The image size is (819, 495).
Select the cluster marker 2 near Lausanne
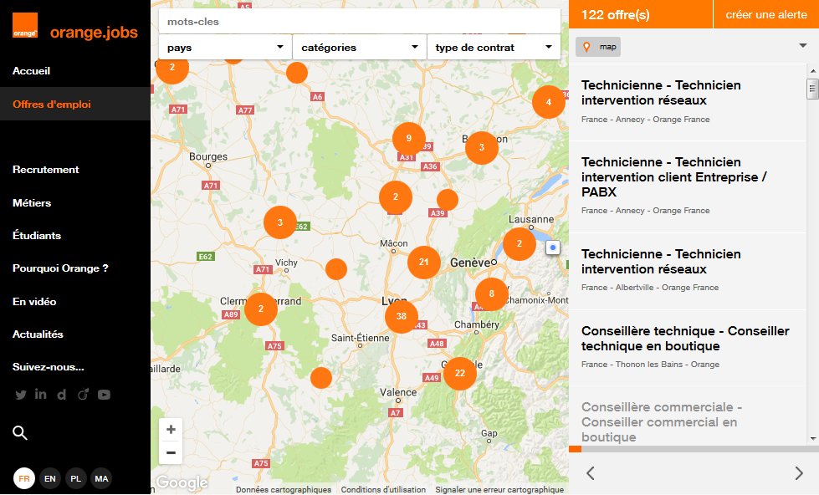click(x=520, y=244)
